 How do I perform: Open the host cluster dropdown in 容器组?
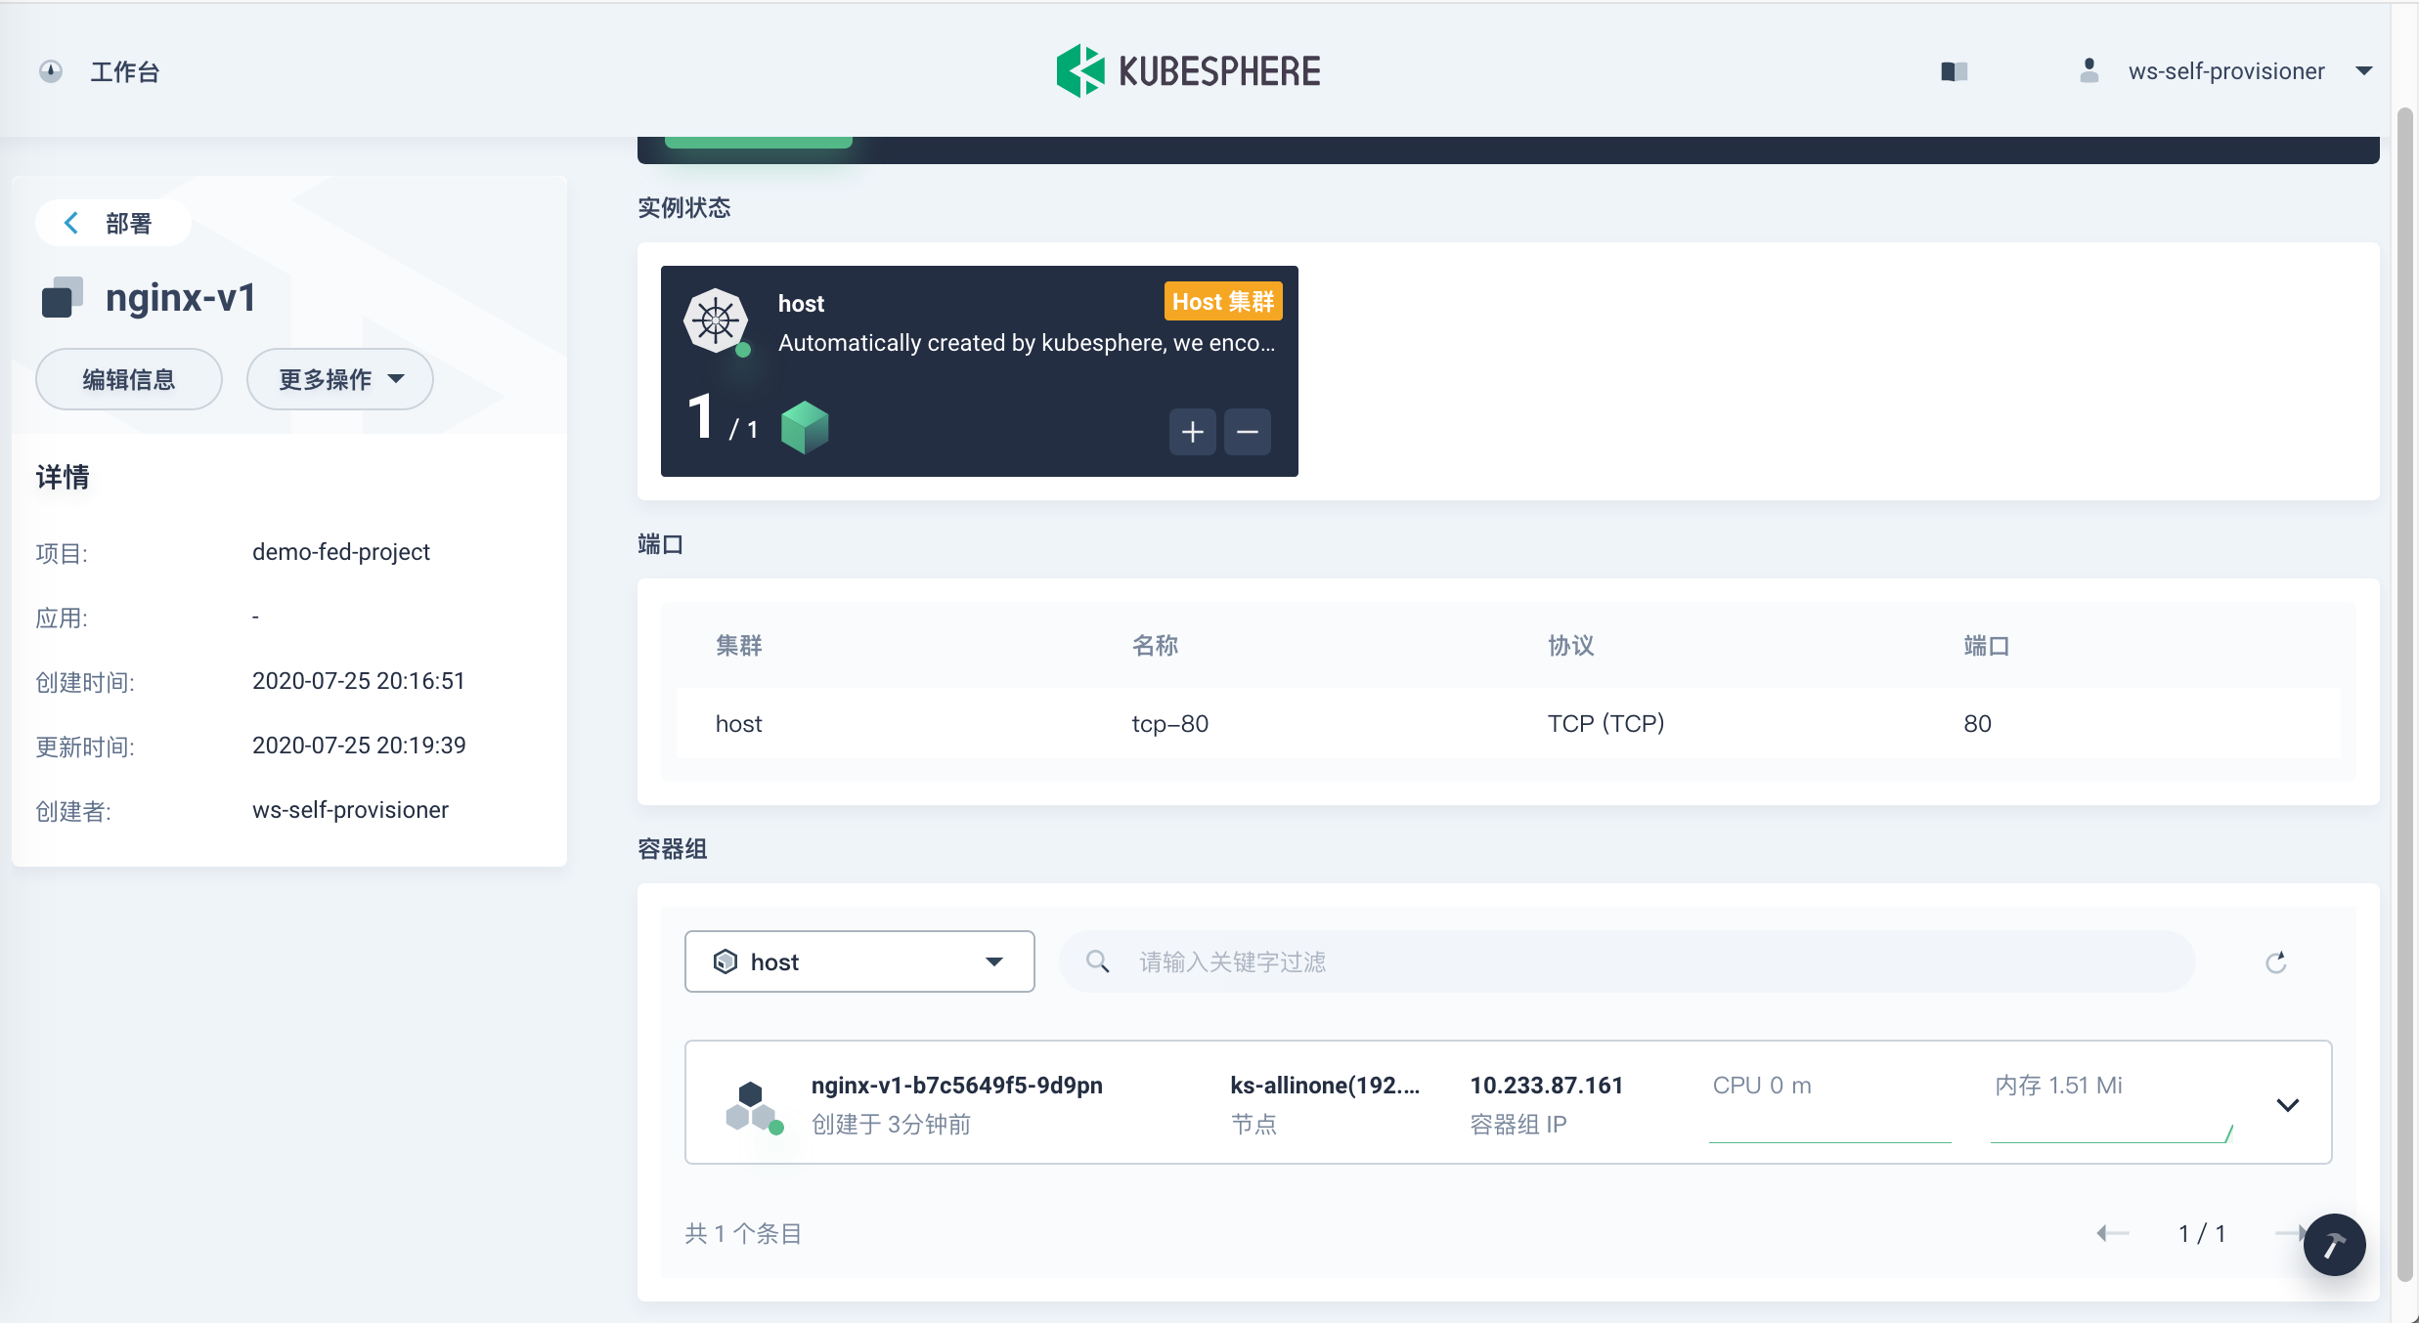pyautogui.click(x=858, y=961)
